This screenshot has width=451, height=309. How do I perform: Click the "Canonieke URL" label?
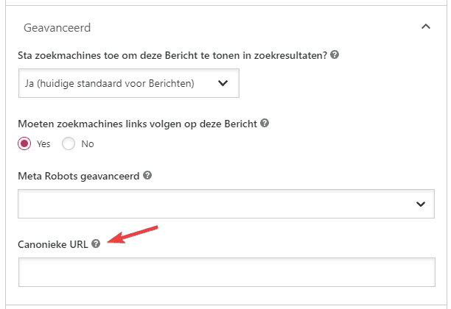pyautogui.click(x=54, y=244)
